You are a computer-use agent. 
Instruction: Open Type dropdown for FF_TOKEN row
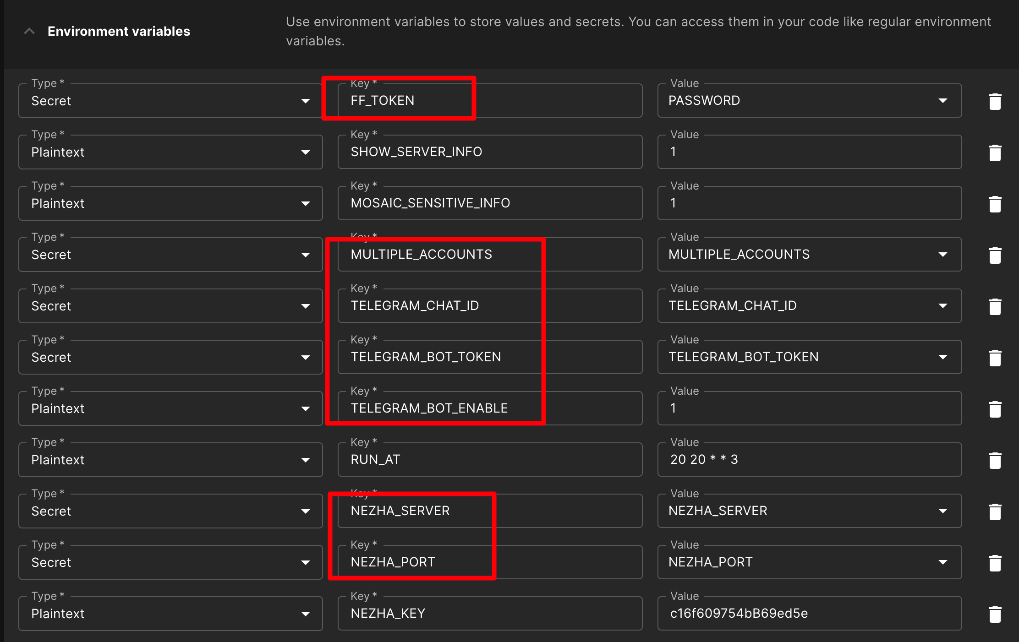[170, 101]
